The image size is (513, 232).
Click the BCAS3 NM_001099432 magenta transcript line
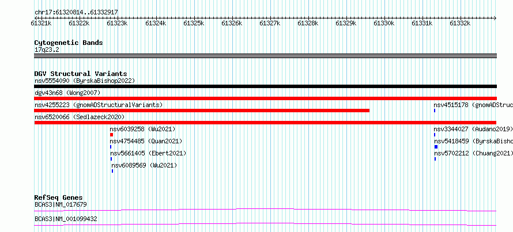(x=265, y=224)
